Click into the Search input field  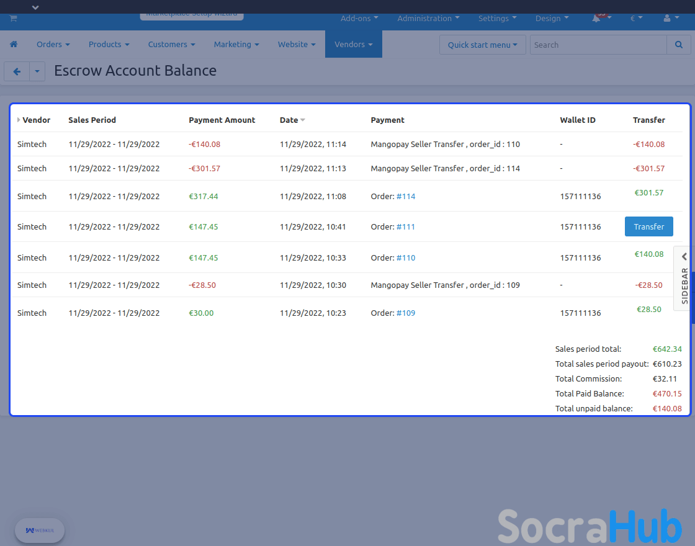[598, 45]
